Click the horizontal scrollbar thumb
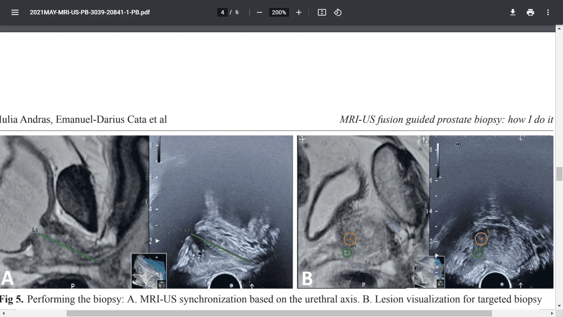 click(x=279, y=313)
